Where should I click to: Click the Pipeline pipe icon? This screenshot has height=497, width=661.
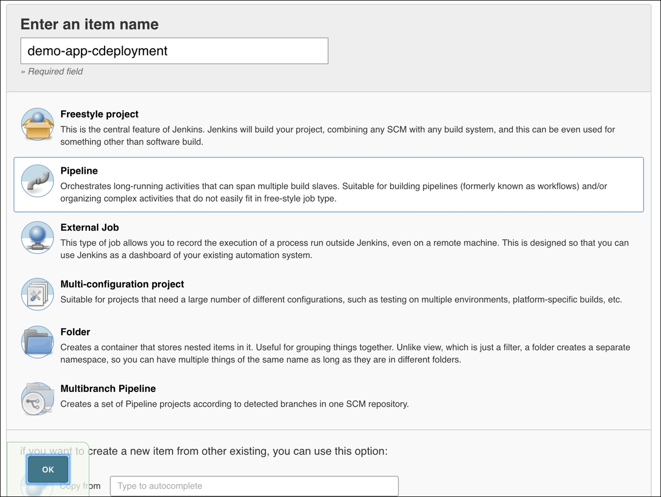pyautogui.click(x=38, y=181)
